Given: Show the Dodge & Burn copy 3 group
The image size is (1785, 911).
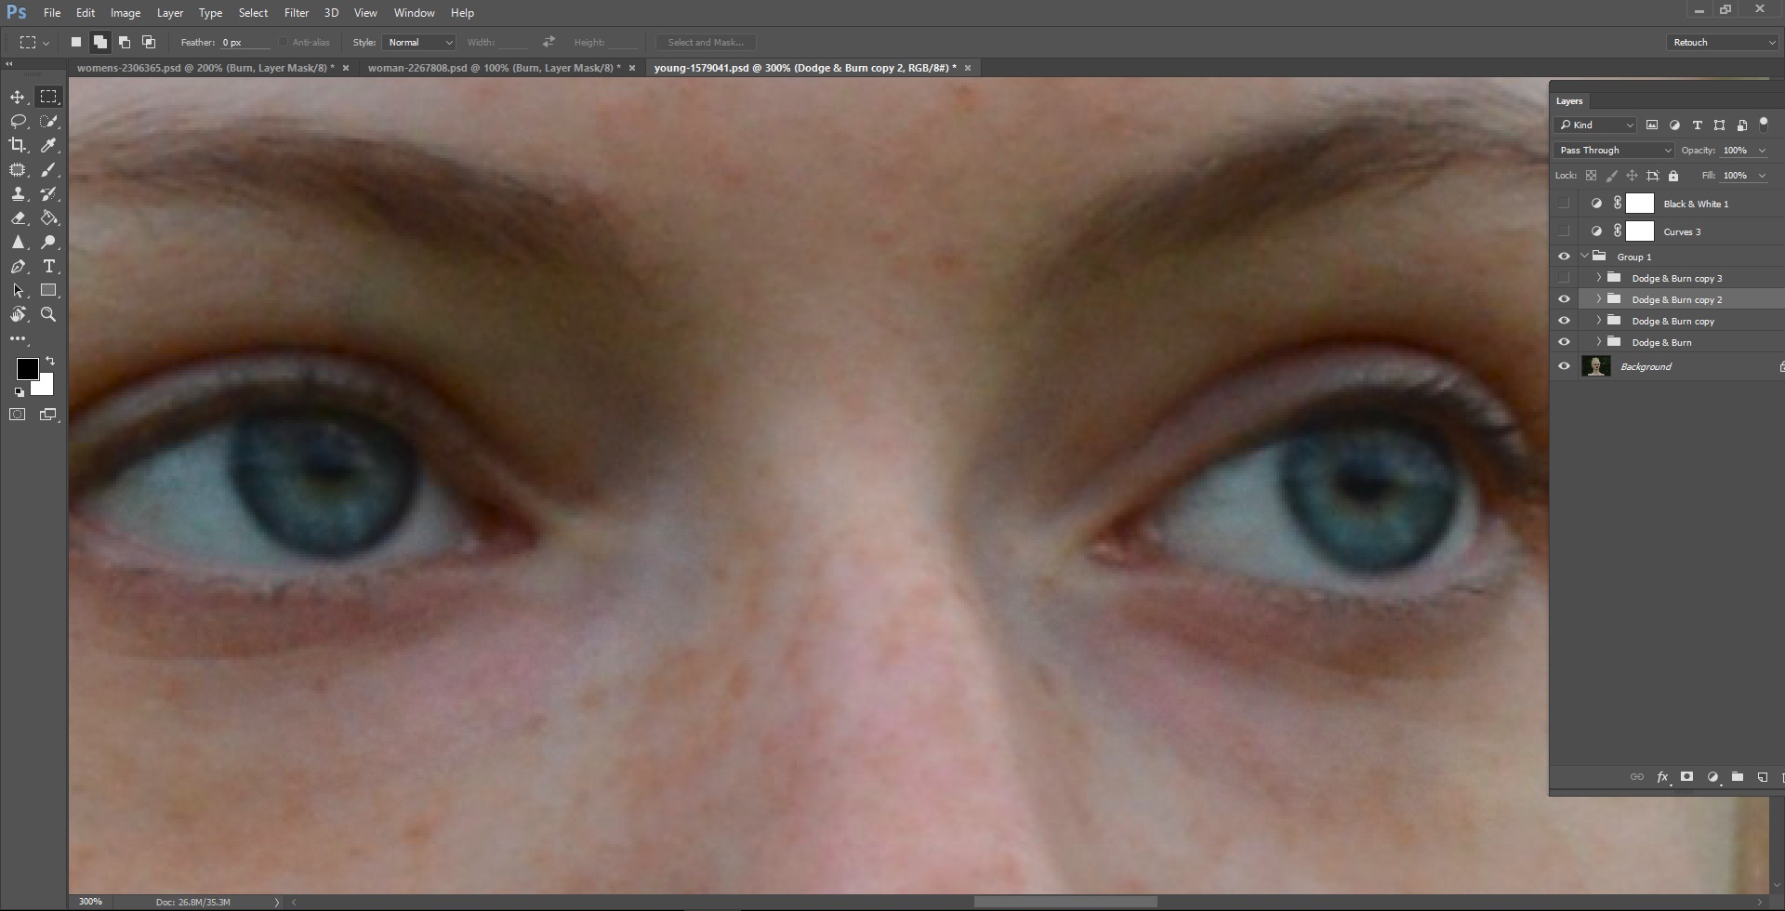Looking at the screenshot, I should 1565,277.
